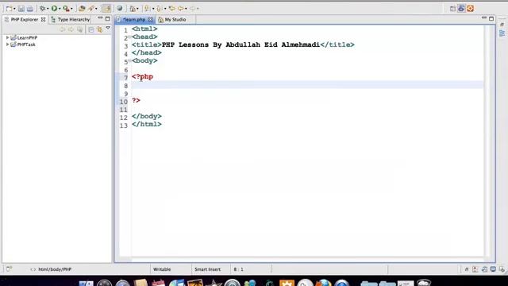Collapse all in PHP Explorer
The image size is (508, 286).
click(x=91, y=30)
